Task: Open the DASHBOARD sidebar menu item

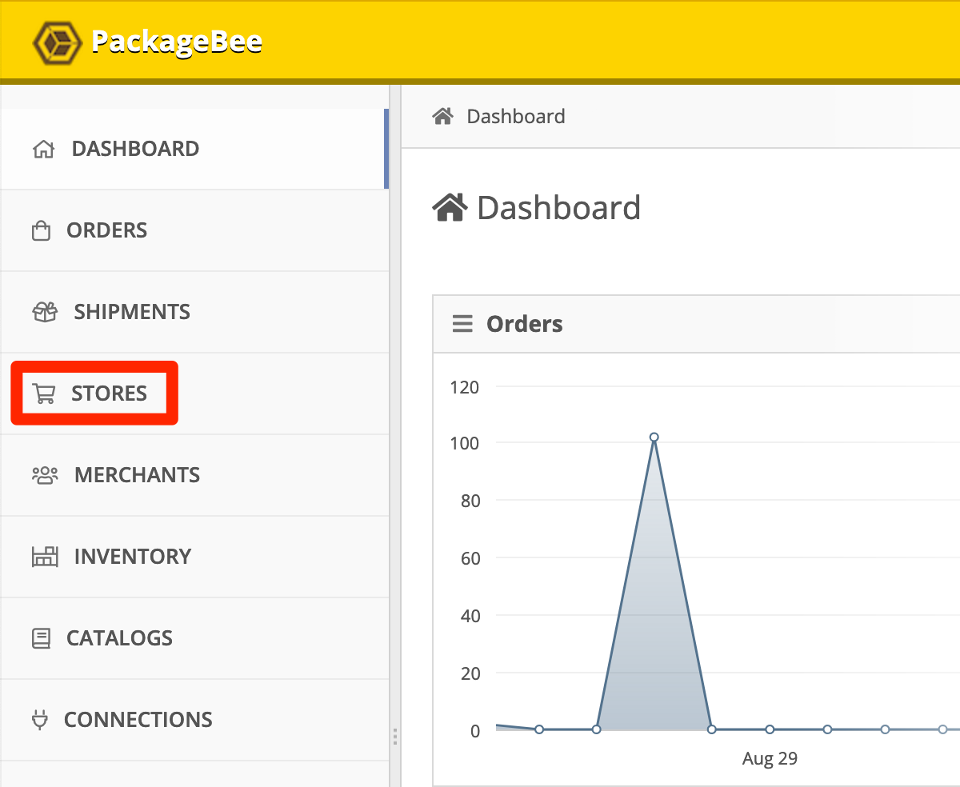Action: (x=193, y=149)
